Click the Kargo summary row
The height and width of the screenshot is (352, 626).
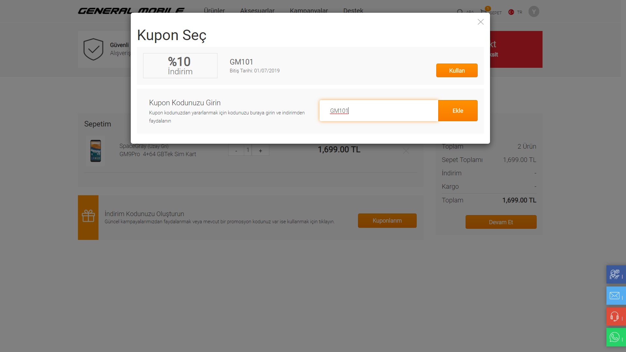[x=489, y=186]
